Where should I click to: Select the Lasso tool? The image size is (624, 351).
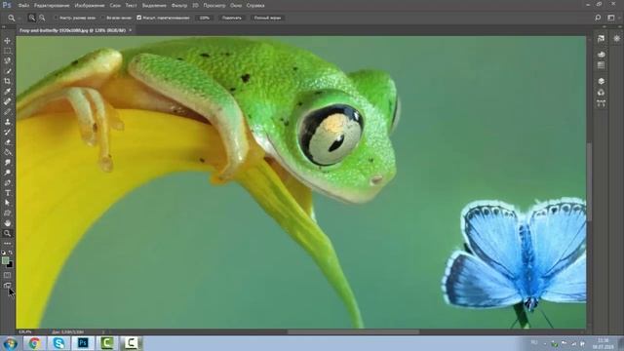click(x=7, y=60)
